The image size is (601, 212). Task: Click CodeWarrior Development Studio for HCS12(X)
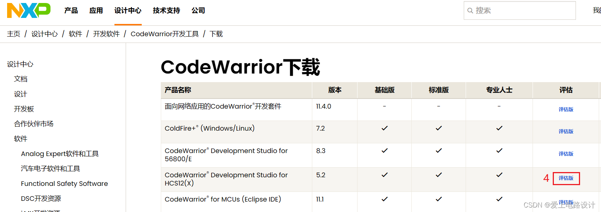tap(226, 179)
